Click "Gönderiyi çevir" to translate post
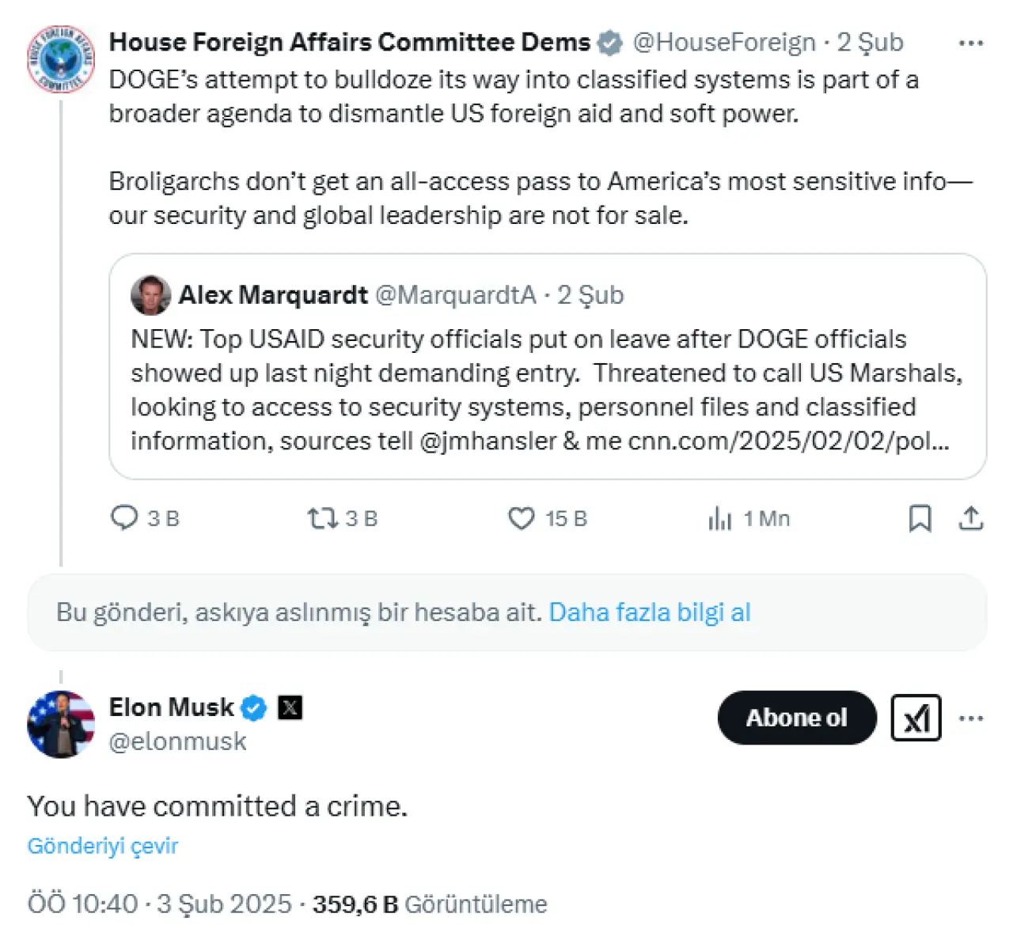 click(103, 846)
